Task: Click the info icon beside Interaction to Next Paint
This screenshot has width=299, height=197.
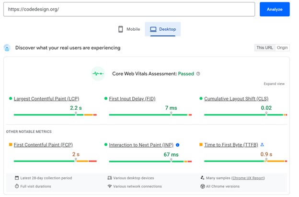Action: 178,145
